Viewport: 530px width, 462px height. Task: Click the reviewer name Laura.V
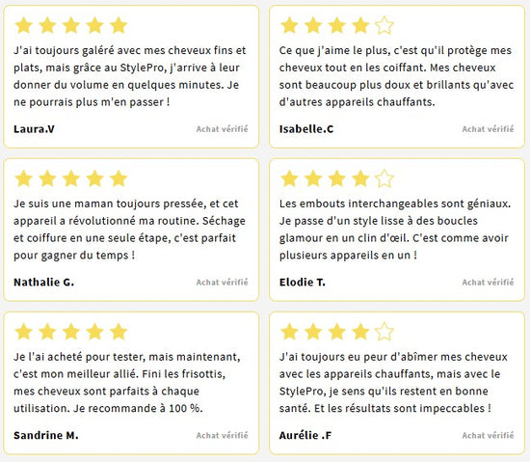click(34, 129)
